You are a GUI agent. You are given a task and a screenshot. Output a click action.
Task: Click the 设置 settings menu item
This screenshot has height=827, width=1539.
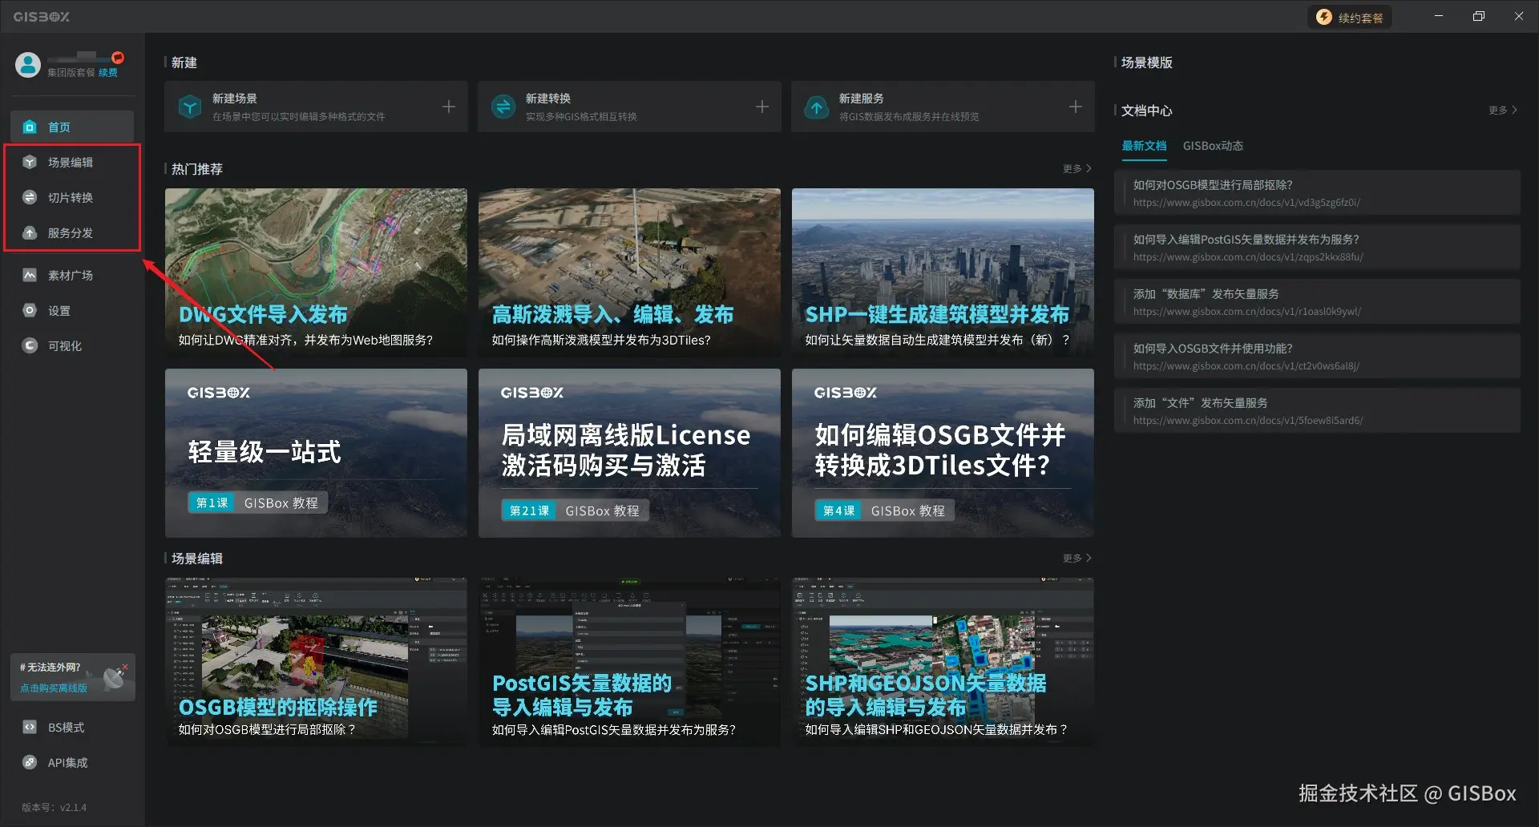[x=72, y=310]
